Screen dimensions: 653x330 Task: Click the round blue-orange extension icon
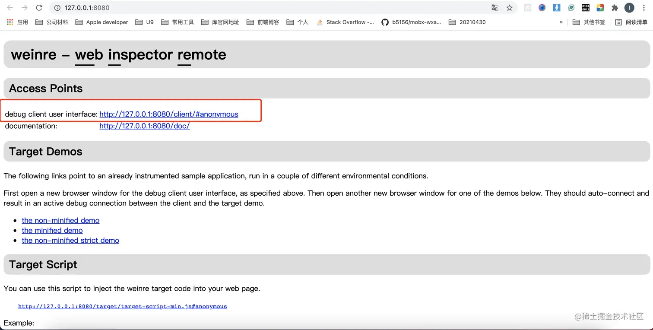542,8
